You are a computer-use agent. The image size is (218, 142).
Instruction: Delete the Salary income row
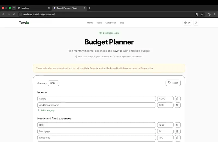pos(178,99)
